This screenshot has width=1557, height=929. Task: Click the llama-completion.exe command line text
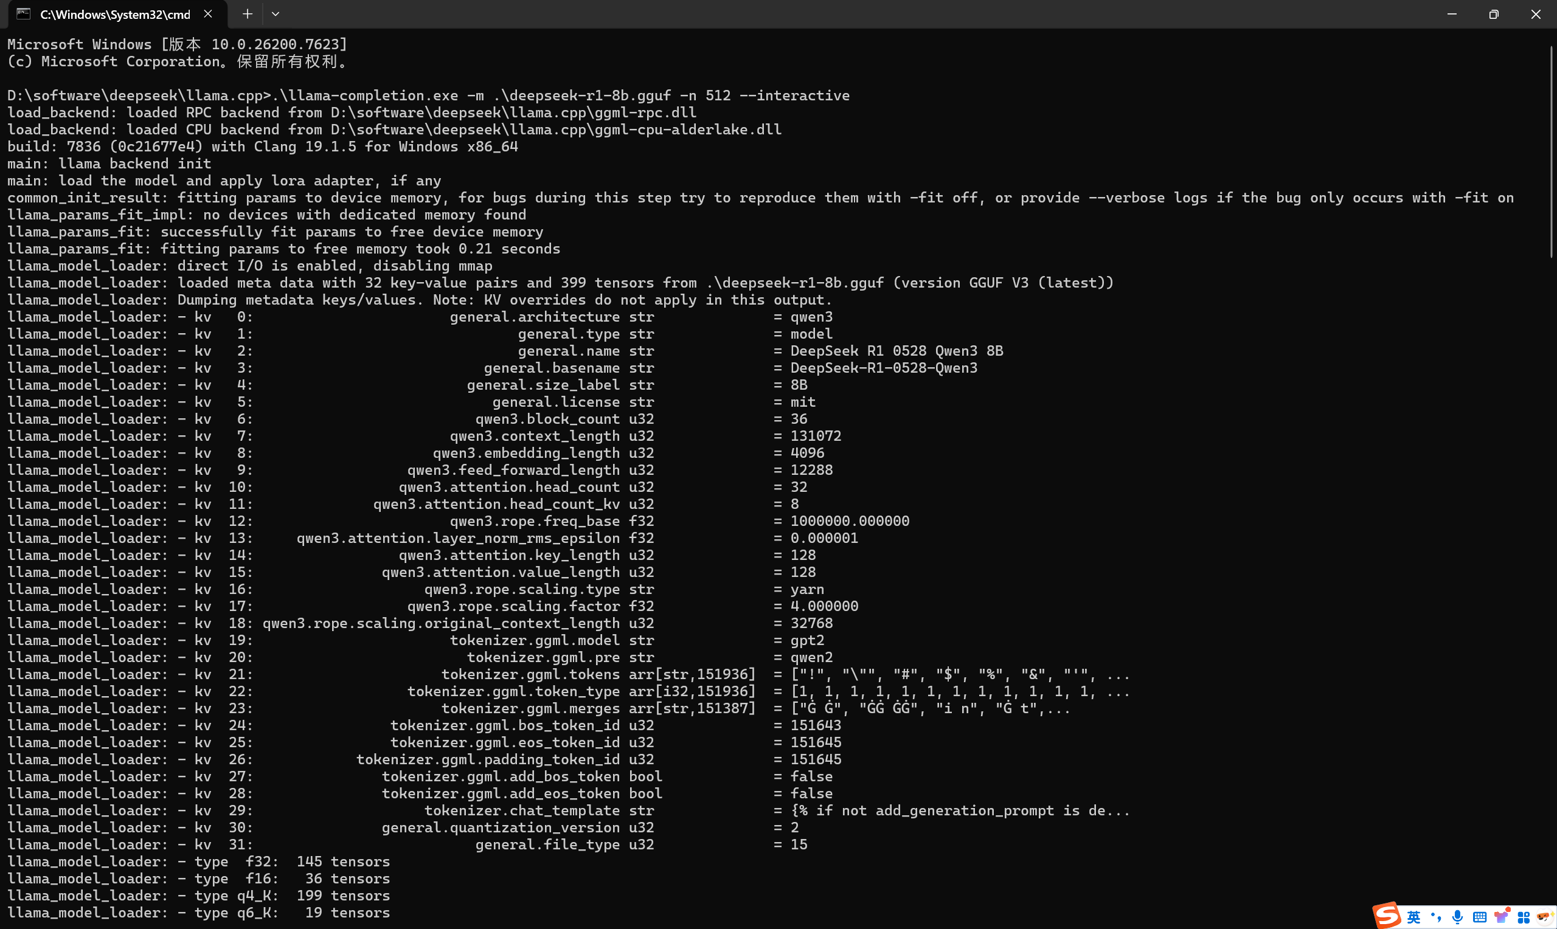tap(561, 95)
